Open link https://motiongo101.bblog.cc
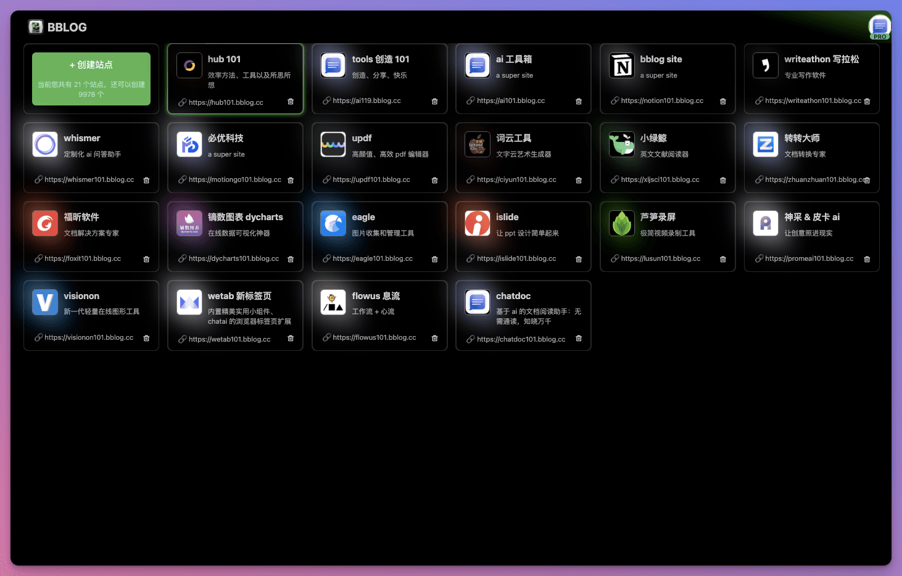Image resolution: width=902 pixels, height=576 pixels. click(x=235, y=179)
